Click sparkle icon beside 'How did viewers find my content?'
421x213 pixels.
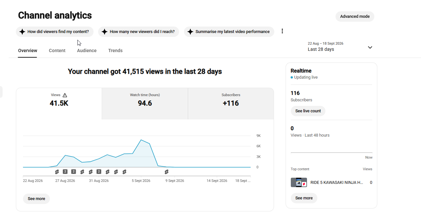point(22,32)
